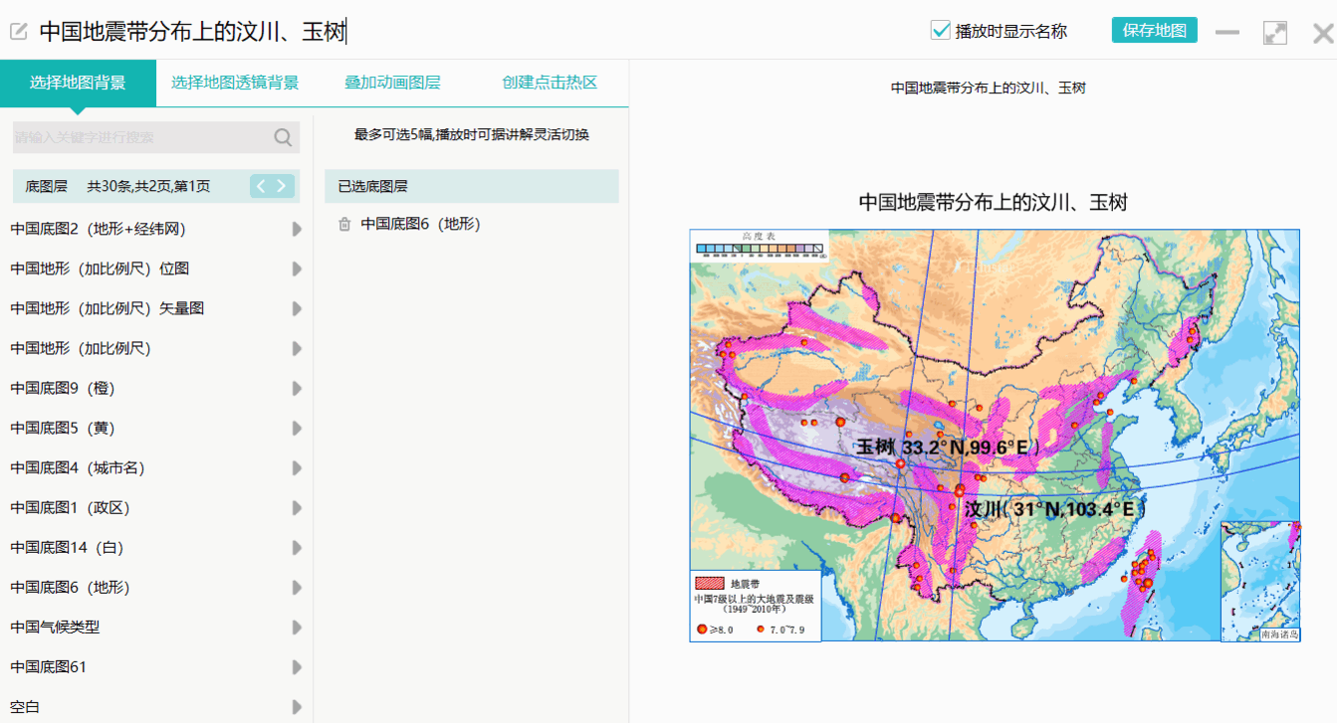The height and width of the screenshot is (723, 1337).
Task: Click the search magnifier icon
Action: [x=283, y=137]
